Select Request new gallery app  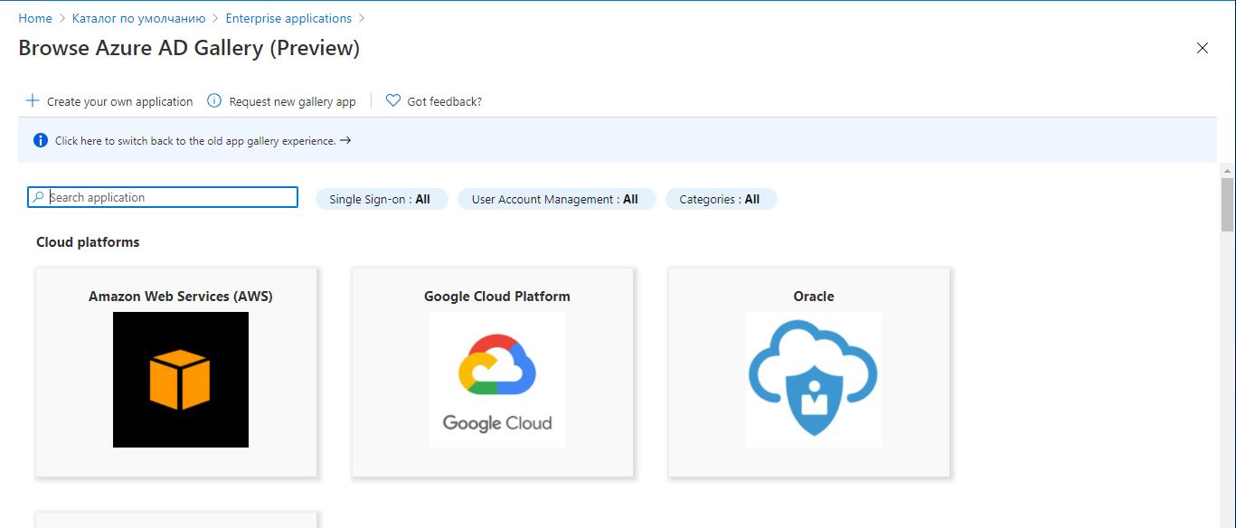(292, 102)
